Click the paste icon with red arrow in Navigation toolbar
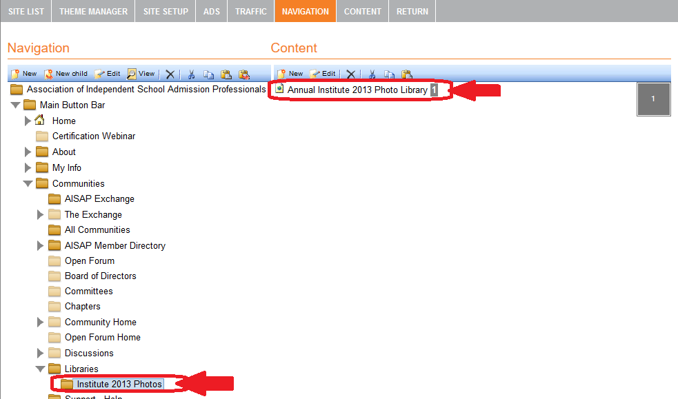The height and width of the screenshot is (399, 678). pyautogui.click(x=244, y=74)
